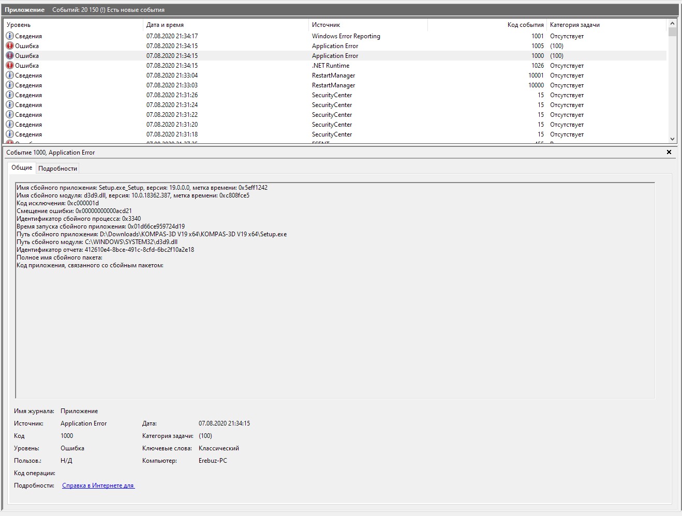The width and height of the screenshot is (682, 516).
Task: Click info icon of RestartManager 10001 row
Action: (x=10, y=75)
